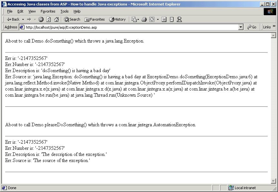The width and height of the screenshot is (278, 192).
Task: Open the Forward history dropdown arrow
Action: coord(35,19)
